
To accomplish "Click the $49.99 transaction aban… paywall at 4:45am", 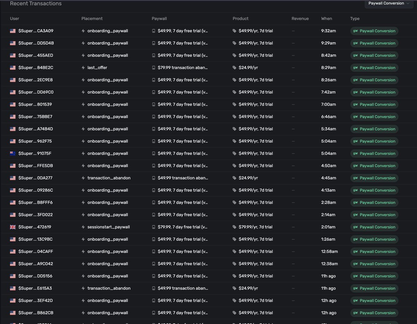I will (183, 178).
